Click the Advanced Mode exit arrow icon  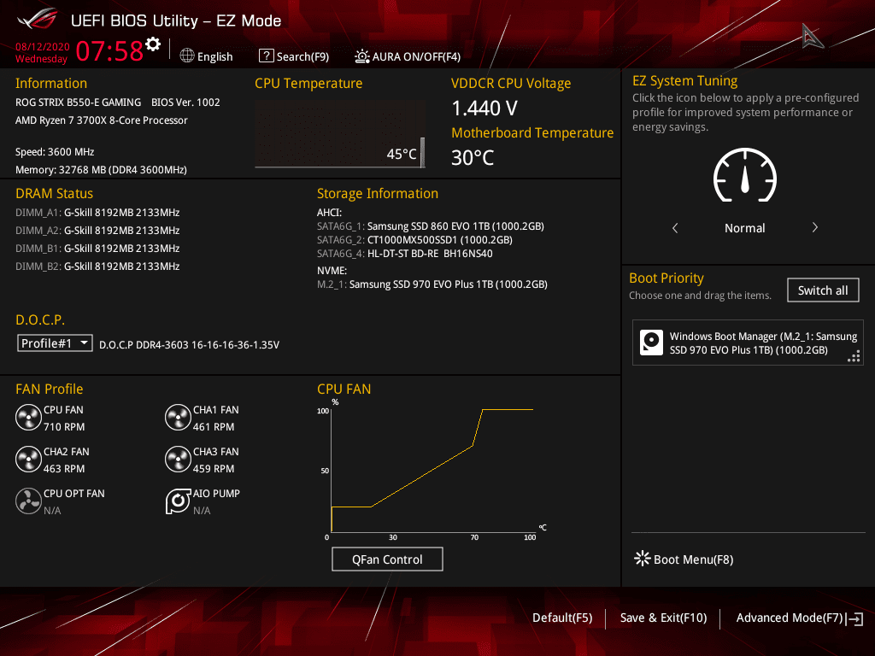pos(854,618)
